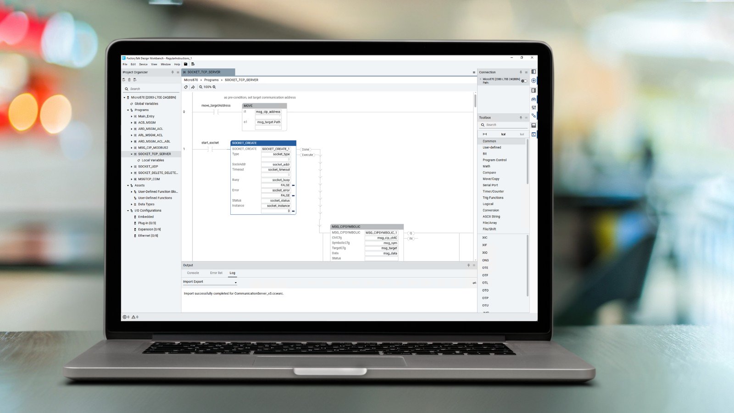
Task: Switch to the Error list tab
Action: [x=216, y=273]
